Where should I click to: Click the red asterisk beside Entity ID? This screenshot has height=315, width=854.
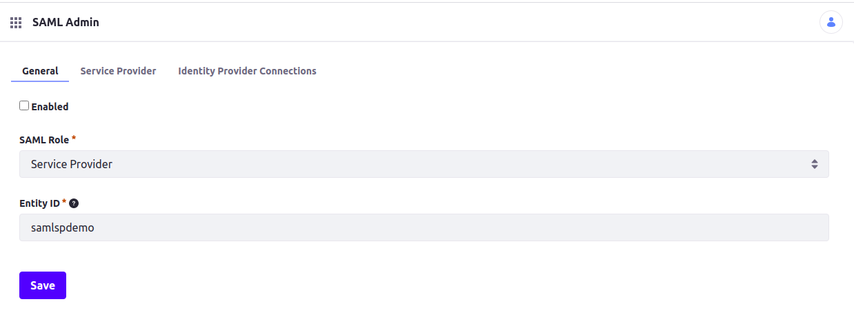pos(64,202)
